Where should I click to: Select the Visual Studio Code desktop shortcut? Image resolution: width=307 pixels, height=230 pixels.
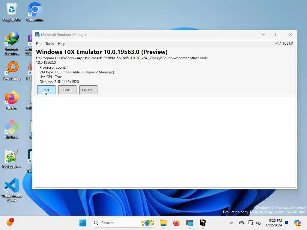[12, 190]
